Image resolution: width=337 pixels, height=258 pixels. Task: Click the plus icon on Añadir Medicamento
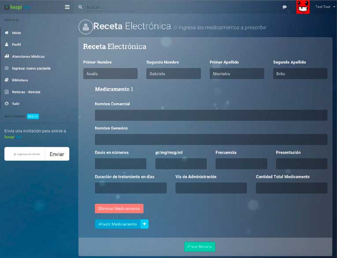pyautogui.click(x=144, y=224)
